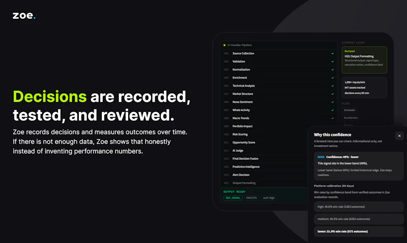Select the Validation pipeline row
The width and height of the screenshot is (407, 243).
click(x=278, y=61)
